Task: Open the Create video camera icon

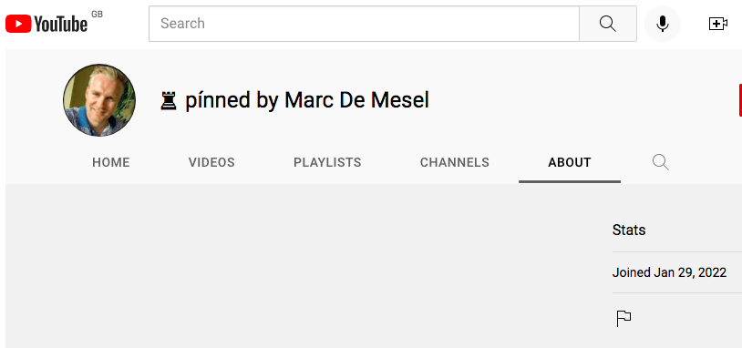Action: (717, 24)
